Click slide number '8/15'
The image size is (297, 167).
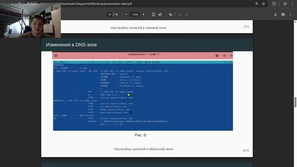point(246,150)
